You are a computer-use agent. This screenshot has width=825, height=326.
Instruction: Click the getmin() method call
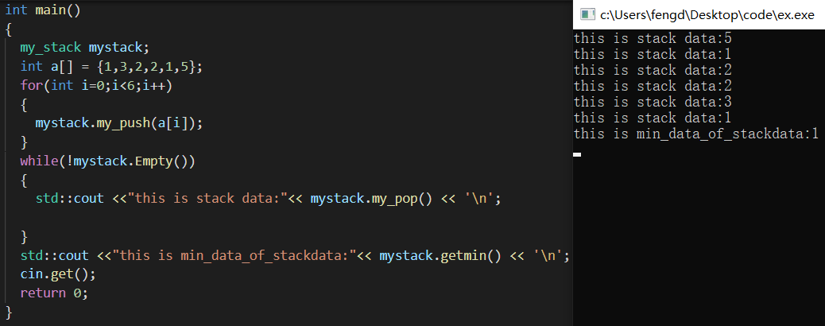pos(471,256)
